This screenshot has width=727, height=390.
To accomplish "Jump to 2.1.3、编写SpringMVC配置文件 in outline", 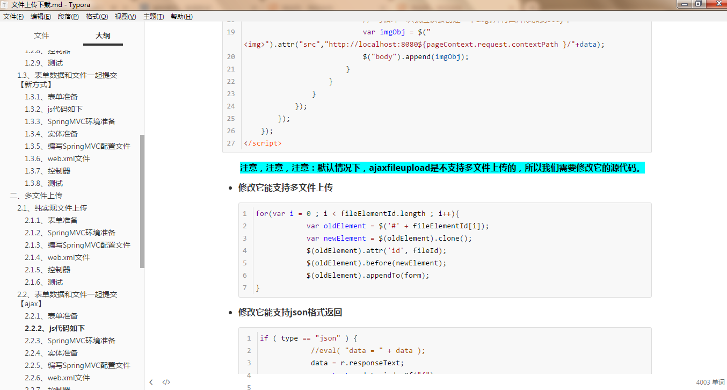I will (x=77, y=245).
